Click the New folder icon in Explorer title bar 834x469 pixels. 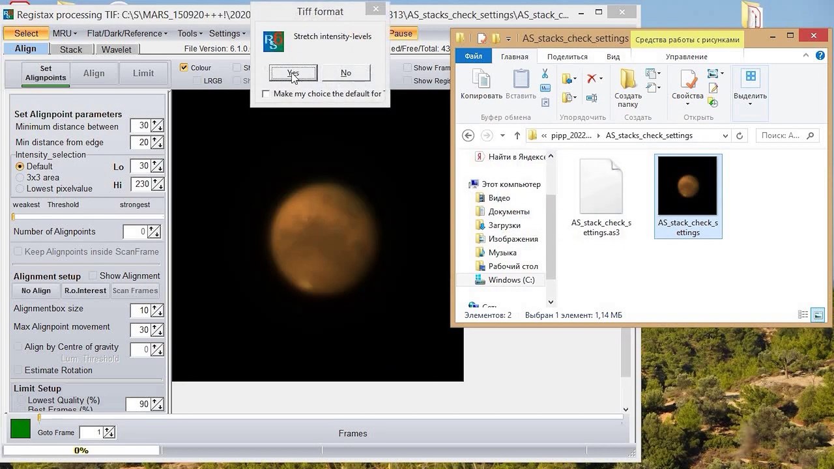[496, 38]
